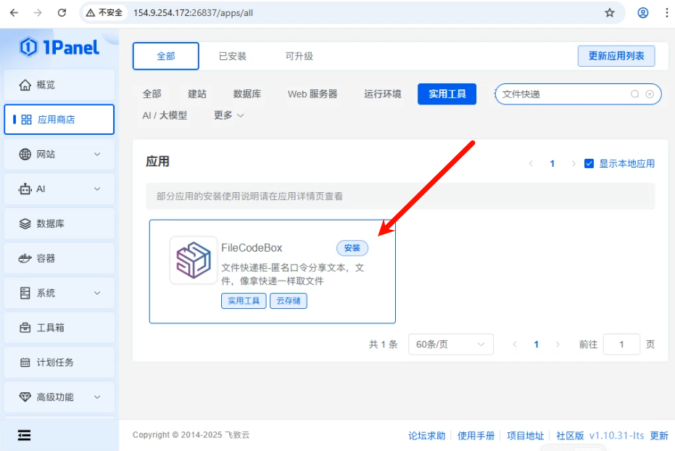Open the 更多 category dropdown
Image resolution: width=675 pixels, height=451 pixels.
point(228,115)
